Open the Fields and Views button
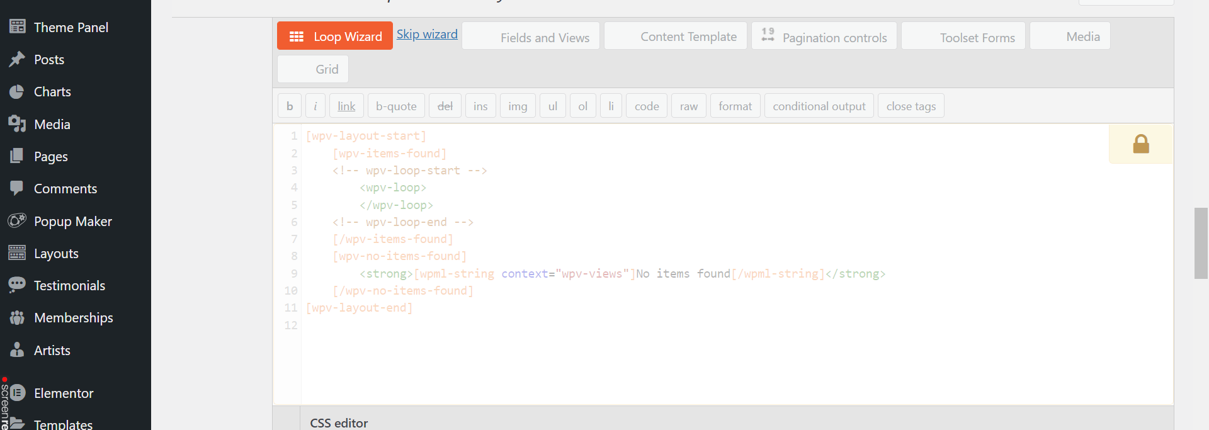The image size is (1209, 430). 531,36
